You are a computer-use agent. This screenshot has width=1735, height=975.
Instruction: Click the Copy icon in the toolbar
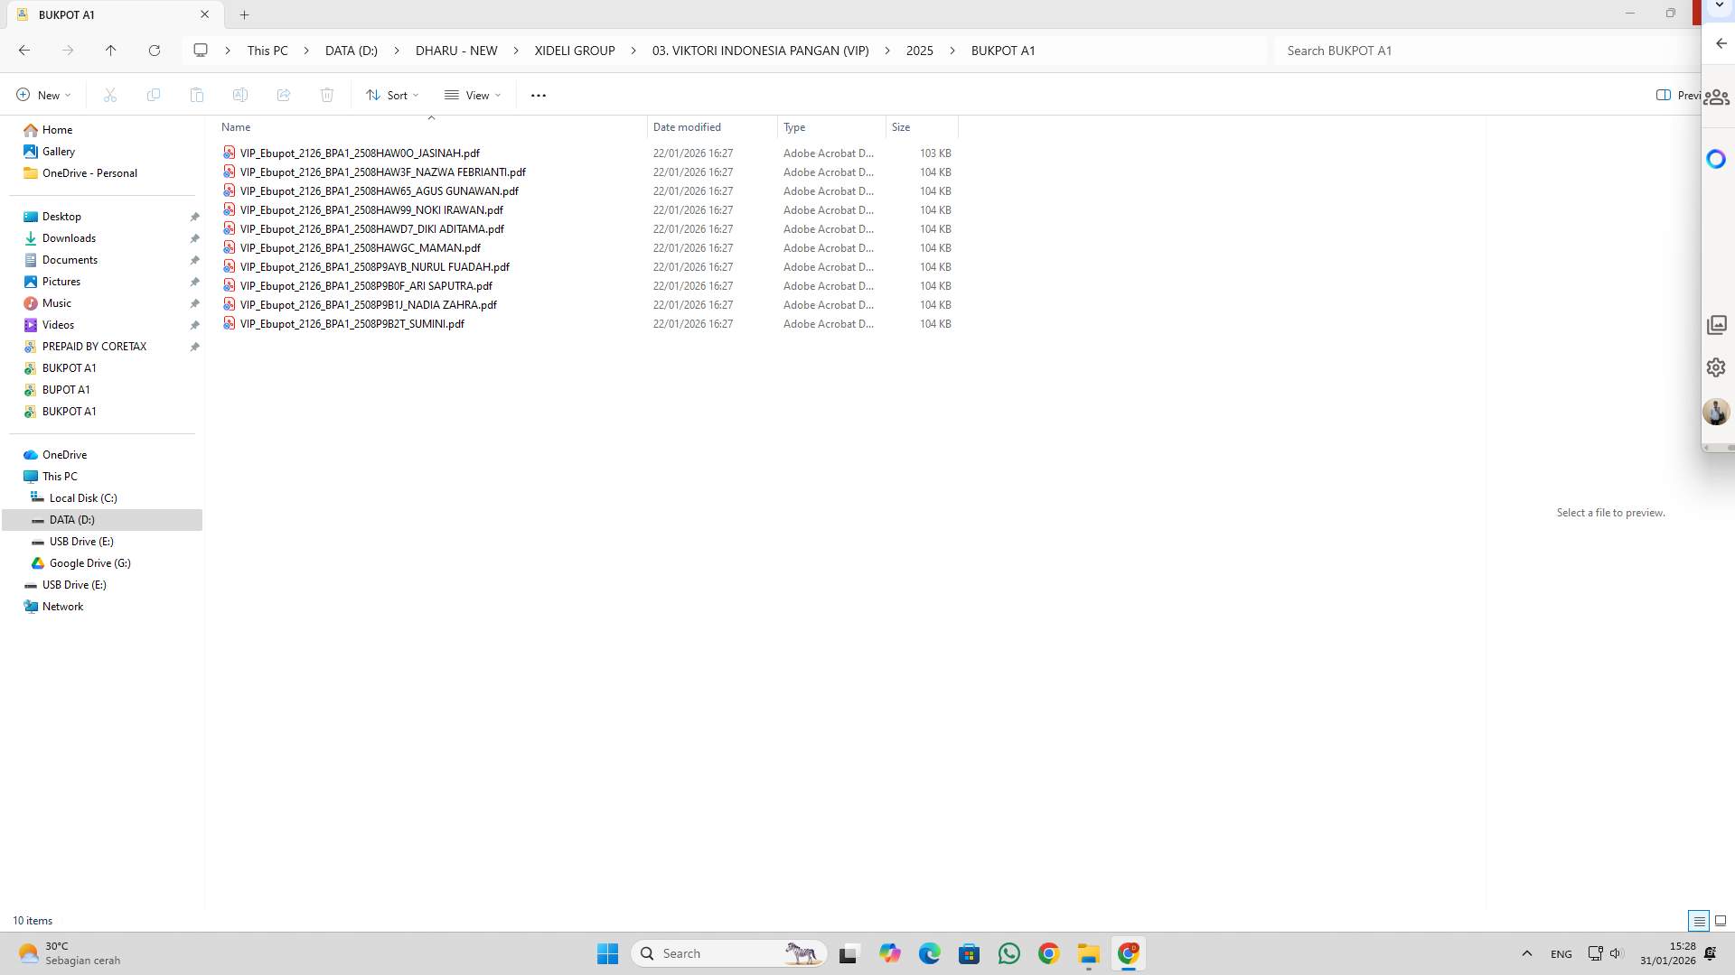click(x=154, y=95)
